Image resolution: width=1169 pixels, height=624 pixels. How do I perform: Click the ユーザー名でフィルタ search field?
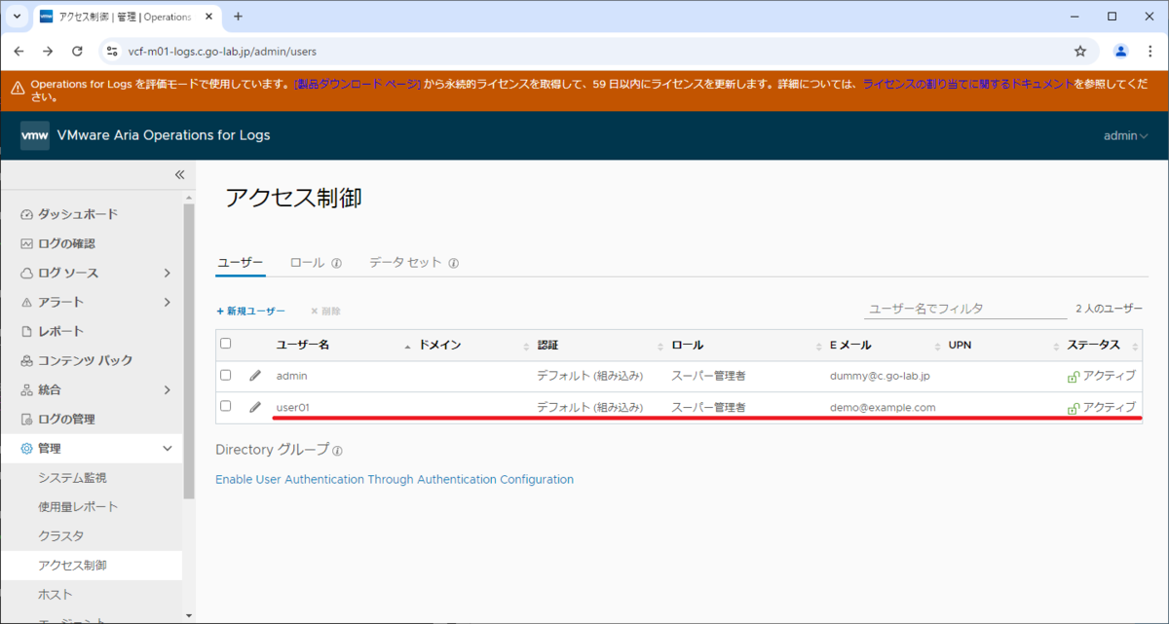click(965, 308)
